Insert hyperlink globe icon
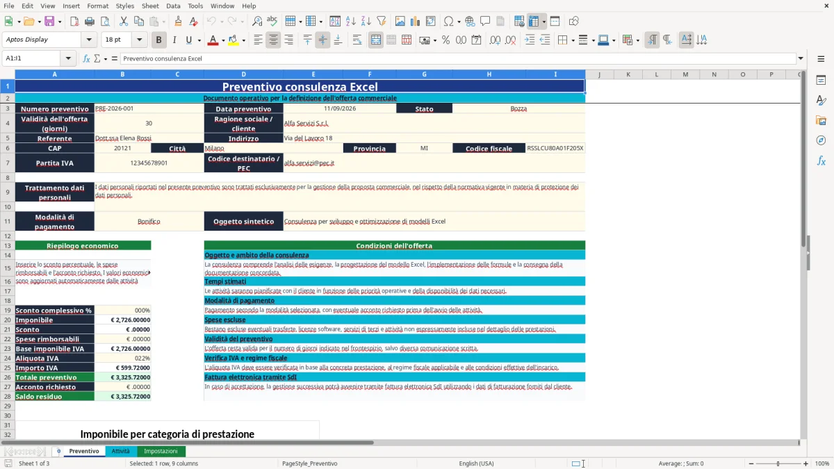Viewport: 834px width, 469px height. tap(470, 22)
